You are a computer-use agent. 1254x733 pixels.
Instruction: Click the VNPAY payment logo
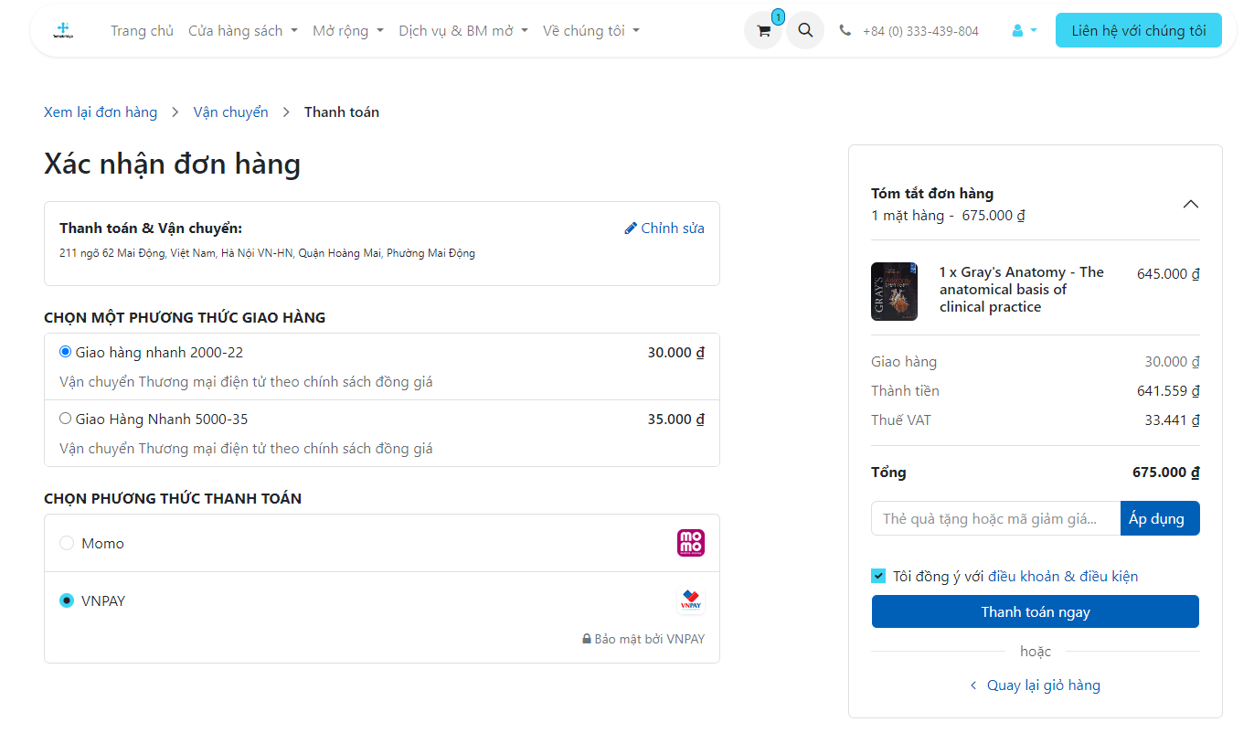(x=690, y=601)
